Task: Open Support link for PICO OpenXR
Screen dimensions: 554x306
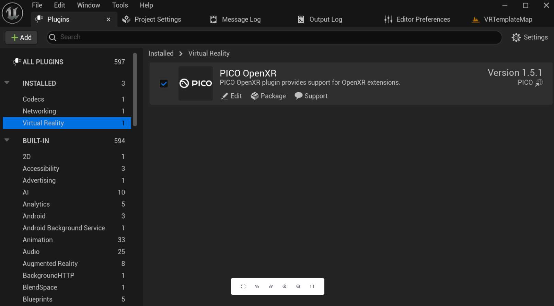Action: [x=311, y=96]
